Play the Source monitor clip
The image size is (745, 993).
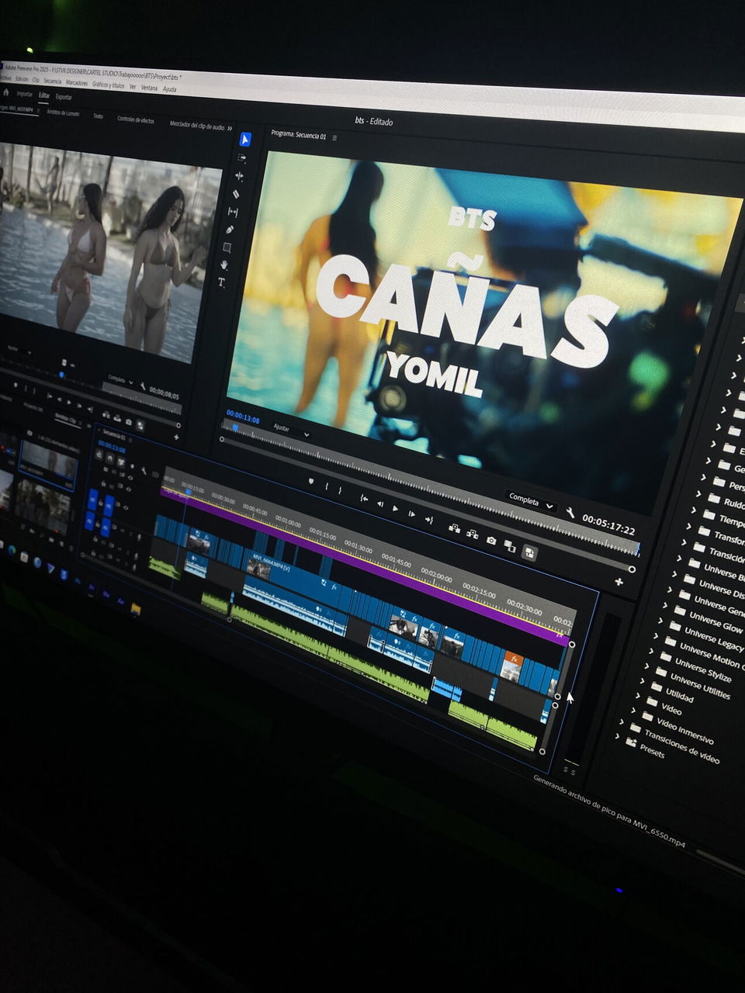coord(69,403)
